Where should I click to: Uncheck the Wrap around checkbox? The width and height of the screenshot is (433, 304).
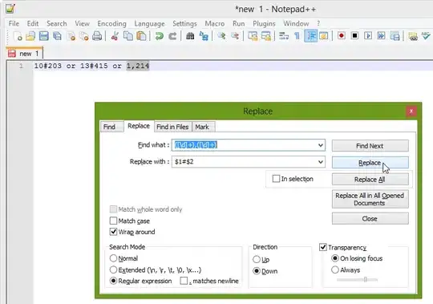tap(113, 232)
